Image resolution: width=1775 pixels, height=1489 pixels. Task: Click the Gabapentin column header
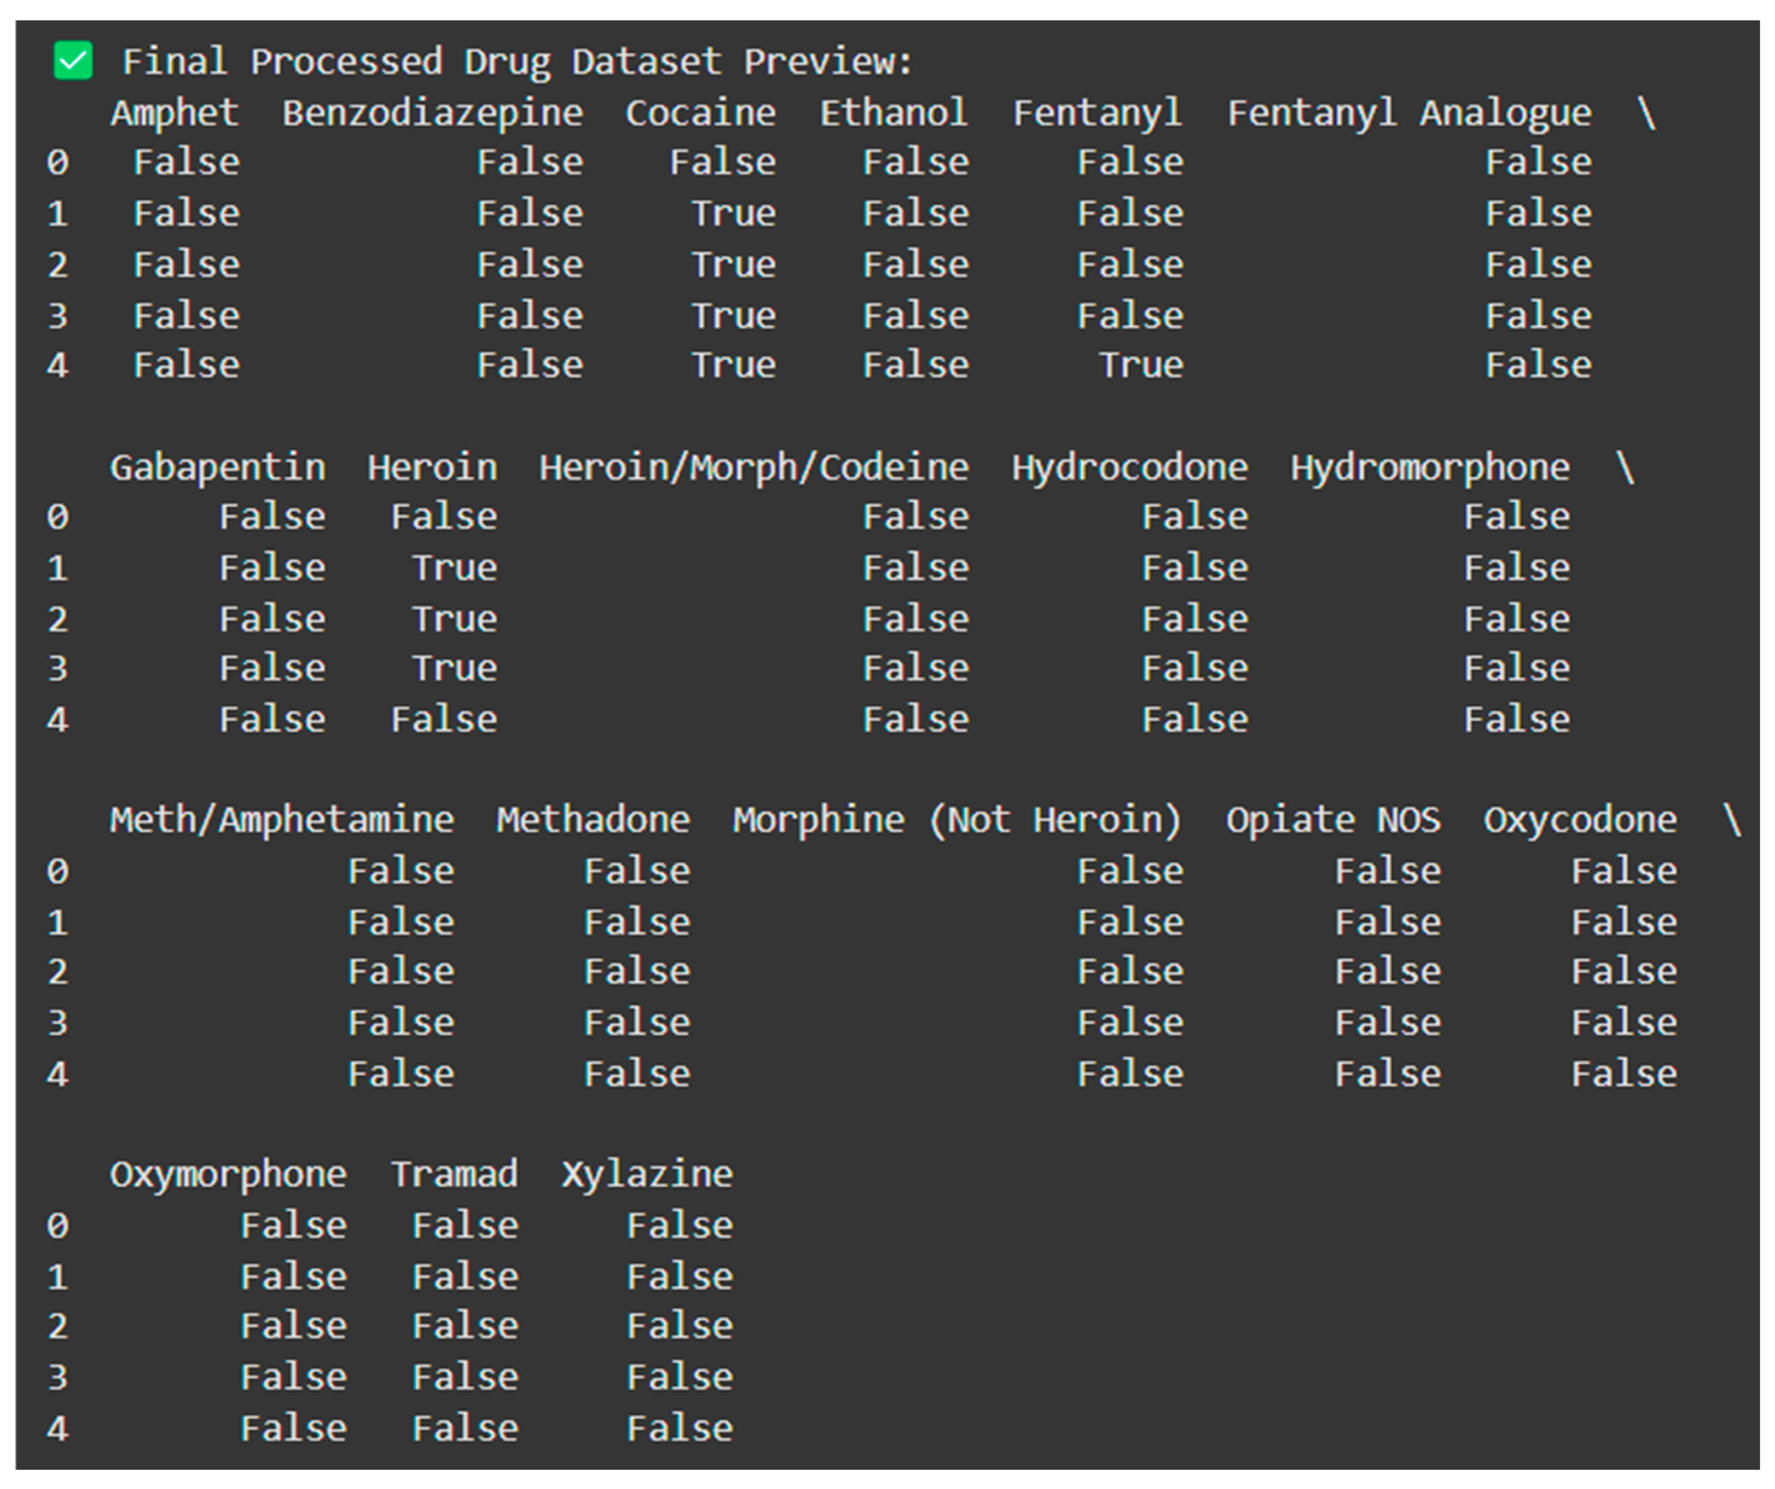click(x=217, y=467)
